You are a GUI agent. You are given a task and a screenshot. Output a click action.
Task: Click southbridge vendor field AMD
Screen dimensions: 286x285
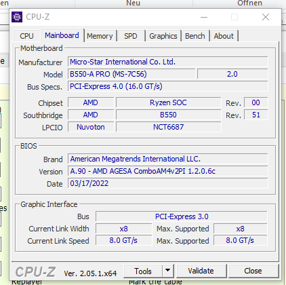(91, 115)
